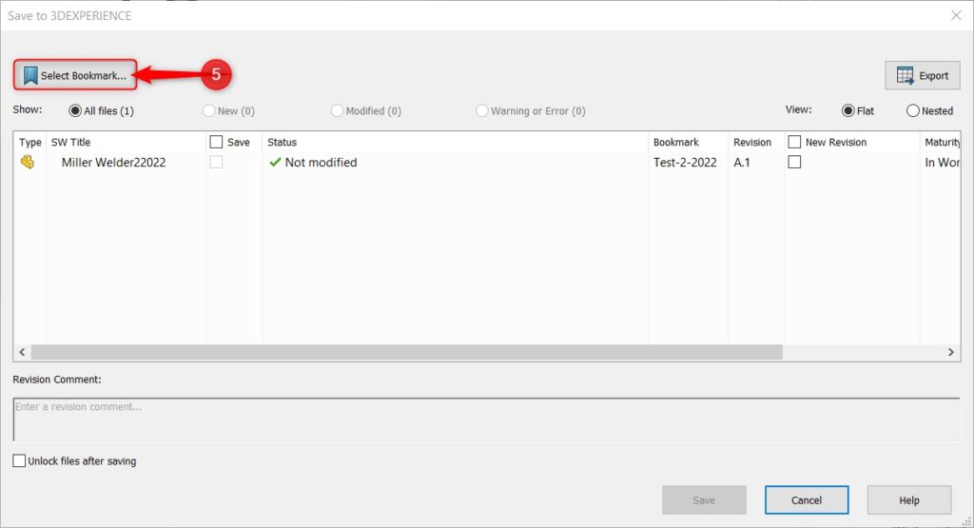The height and width of the screenshot is (528, 974).
Task: Close the Save to 3DEXPERIENCE dialog
Action: tap(956, 15)
